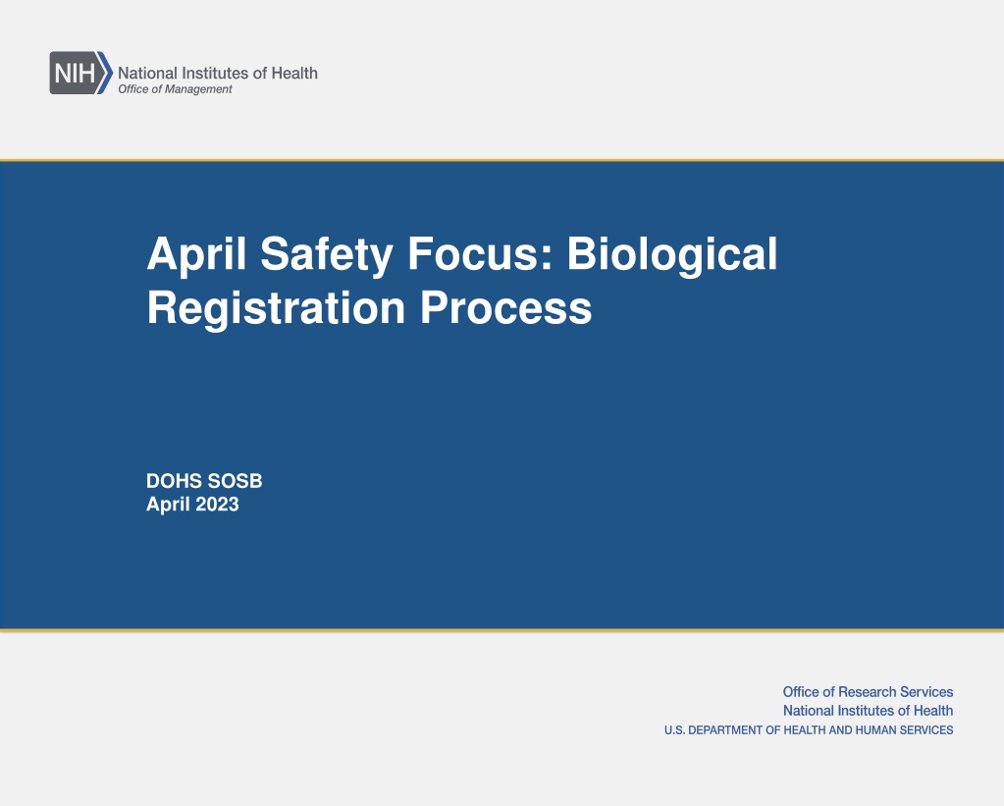Select the year 2023 in the date line
1004x806 pixels.
click(x=217, y=505)
